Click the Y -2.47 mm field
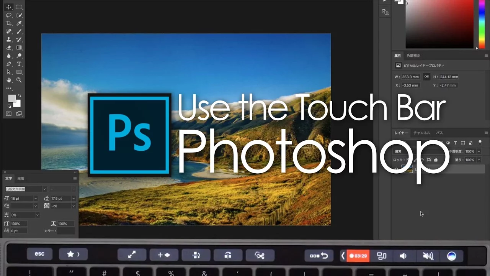The image size is (490, 276). coord(448,85)
